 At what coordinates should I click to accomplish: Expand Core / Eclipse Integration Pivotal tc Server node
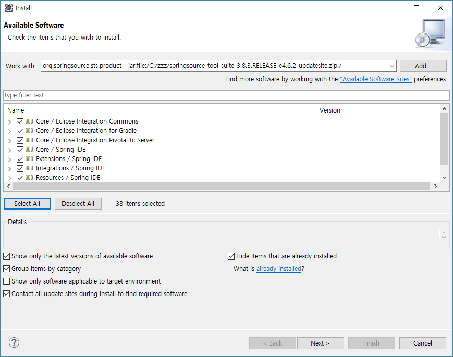click(9, 141)
